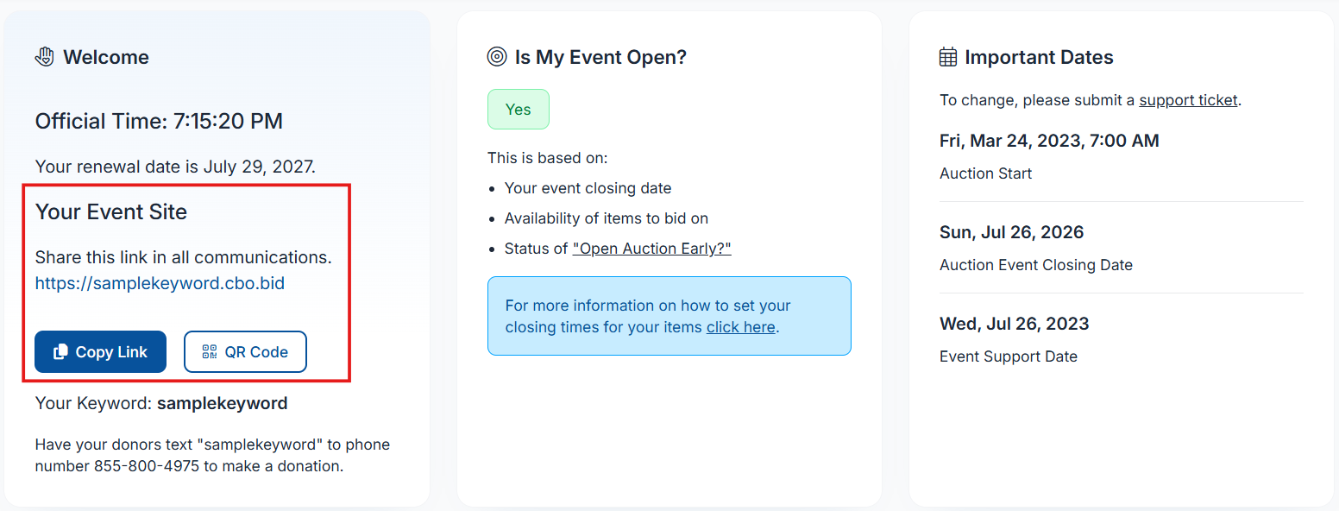Click the Important Dates heading text
The width and height of the screenshot is (1339, 511).
click(x=1039, y=57)
